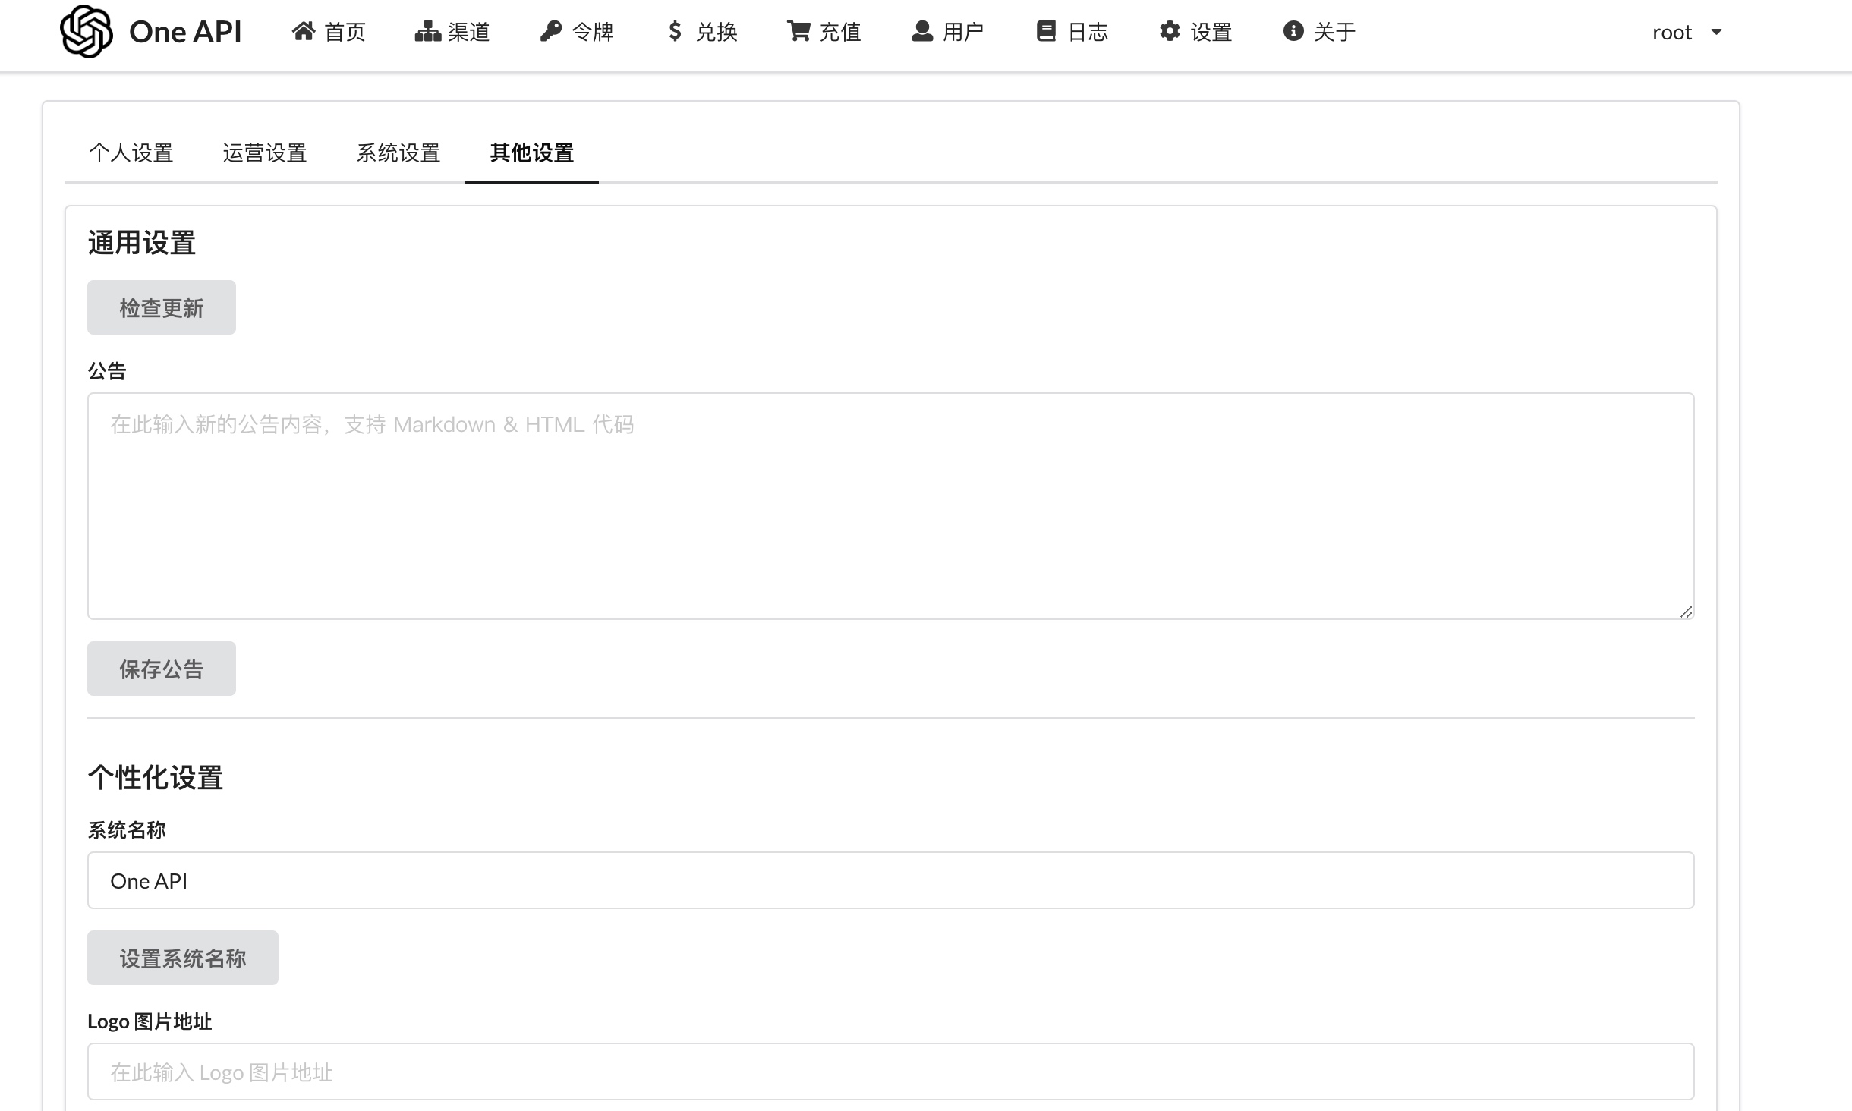Click the 检查更新 button
The height and width of the screenshot is (1111, 1852).
click(x=162, y=307)
